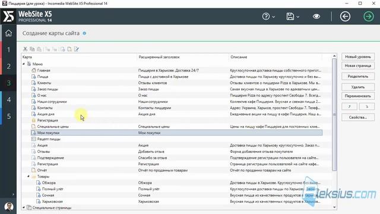Click the vertical scrollbar thumb
Image resolution: width=380 pixels, height=214 pixels.
tap(334, 115)
